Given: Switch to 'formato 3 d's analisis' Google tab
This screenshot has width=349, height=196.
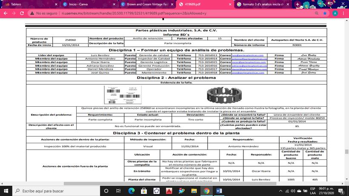Looking at the screenshot, I should click(x=263, y=4).
